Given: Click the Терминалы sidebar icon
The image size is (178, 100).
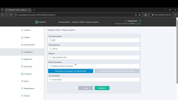Looking at the screenshot, I should 22,52.
